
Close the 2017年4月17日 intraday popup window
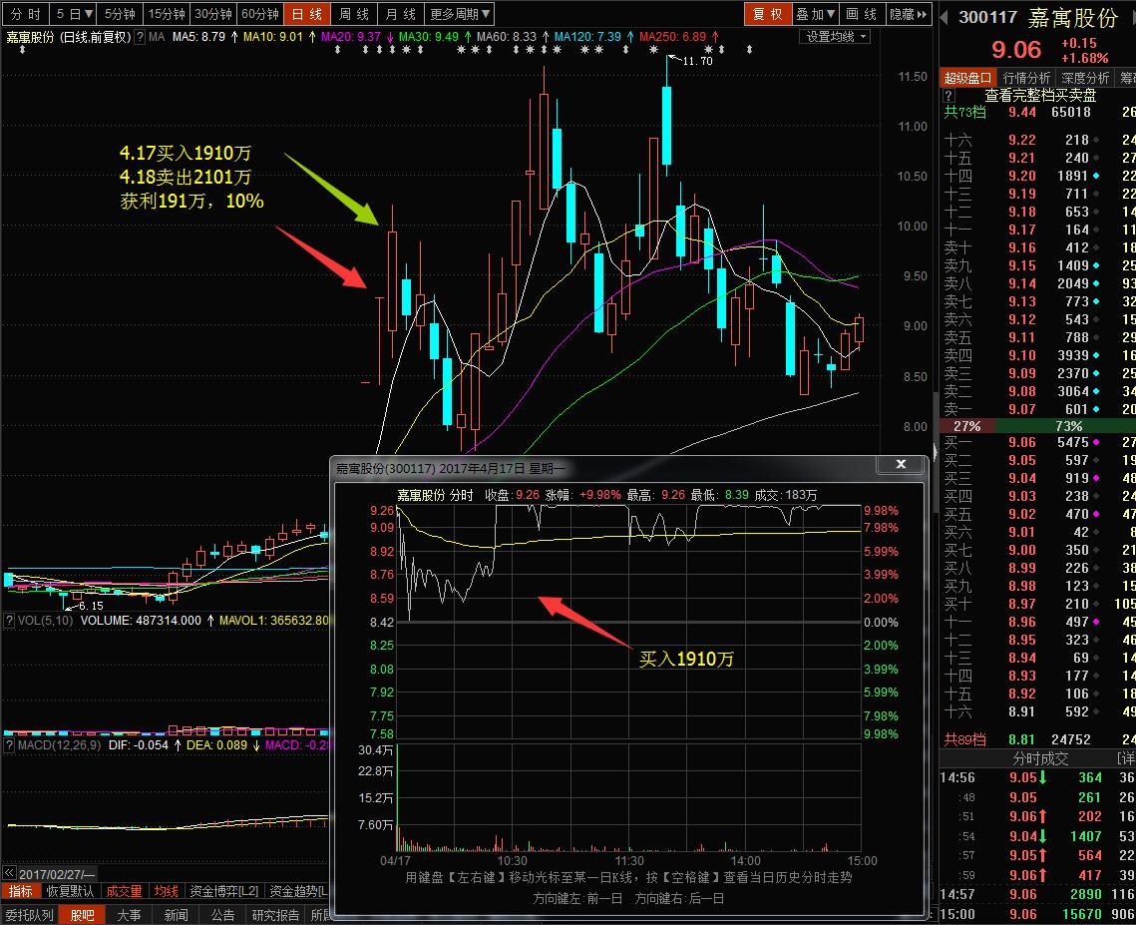[x=901, y=465]
